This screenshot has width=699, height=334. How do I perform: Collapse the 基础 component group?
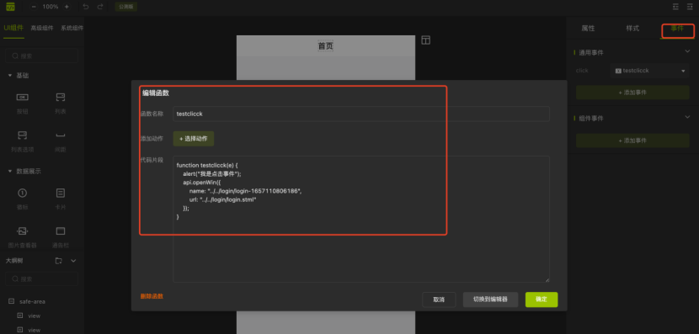coord(10,76)
